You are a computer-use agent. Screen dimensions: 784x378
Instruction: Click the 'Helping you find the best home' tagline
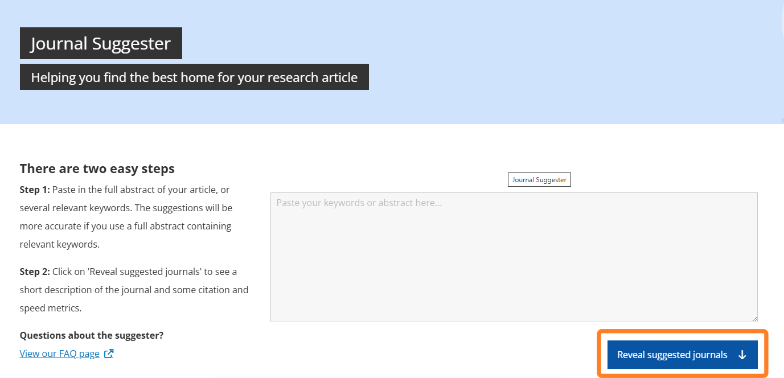click(194, 77)
